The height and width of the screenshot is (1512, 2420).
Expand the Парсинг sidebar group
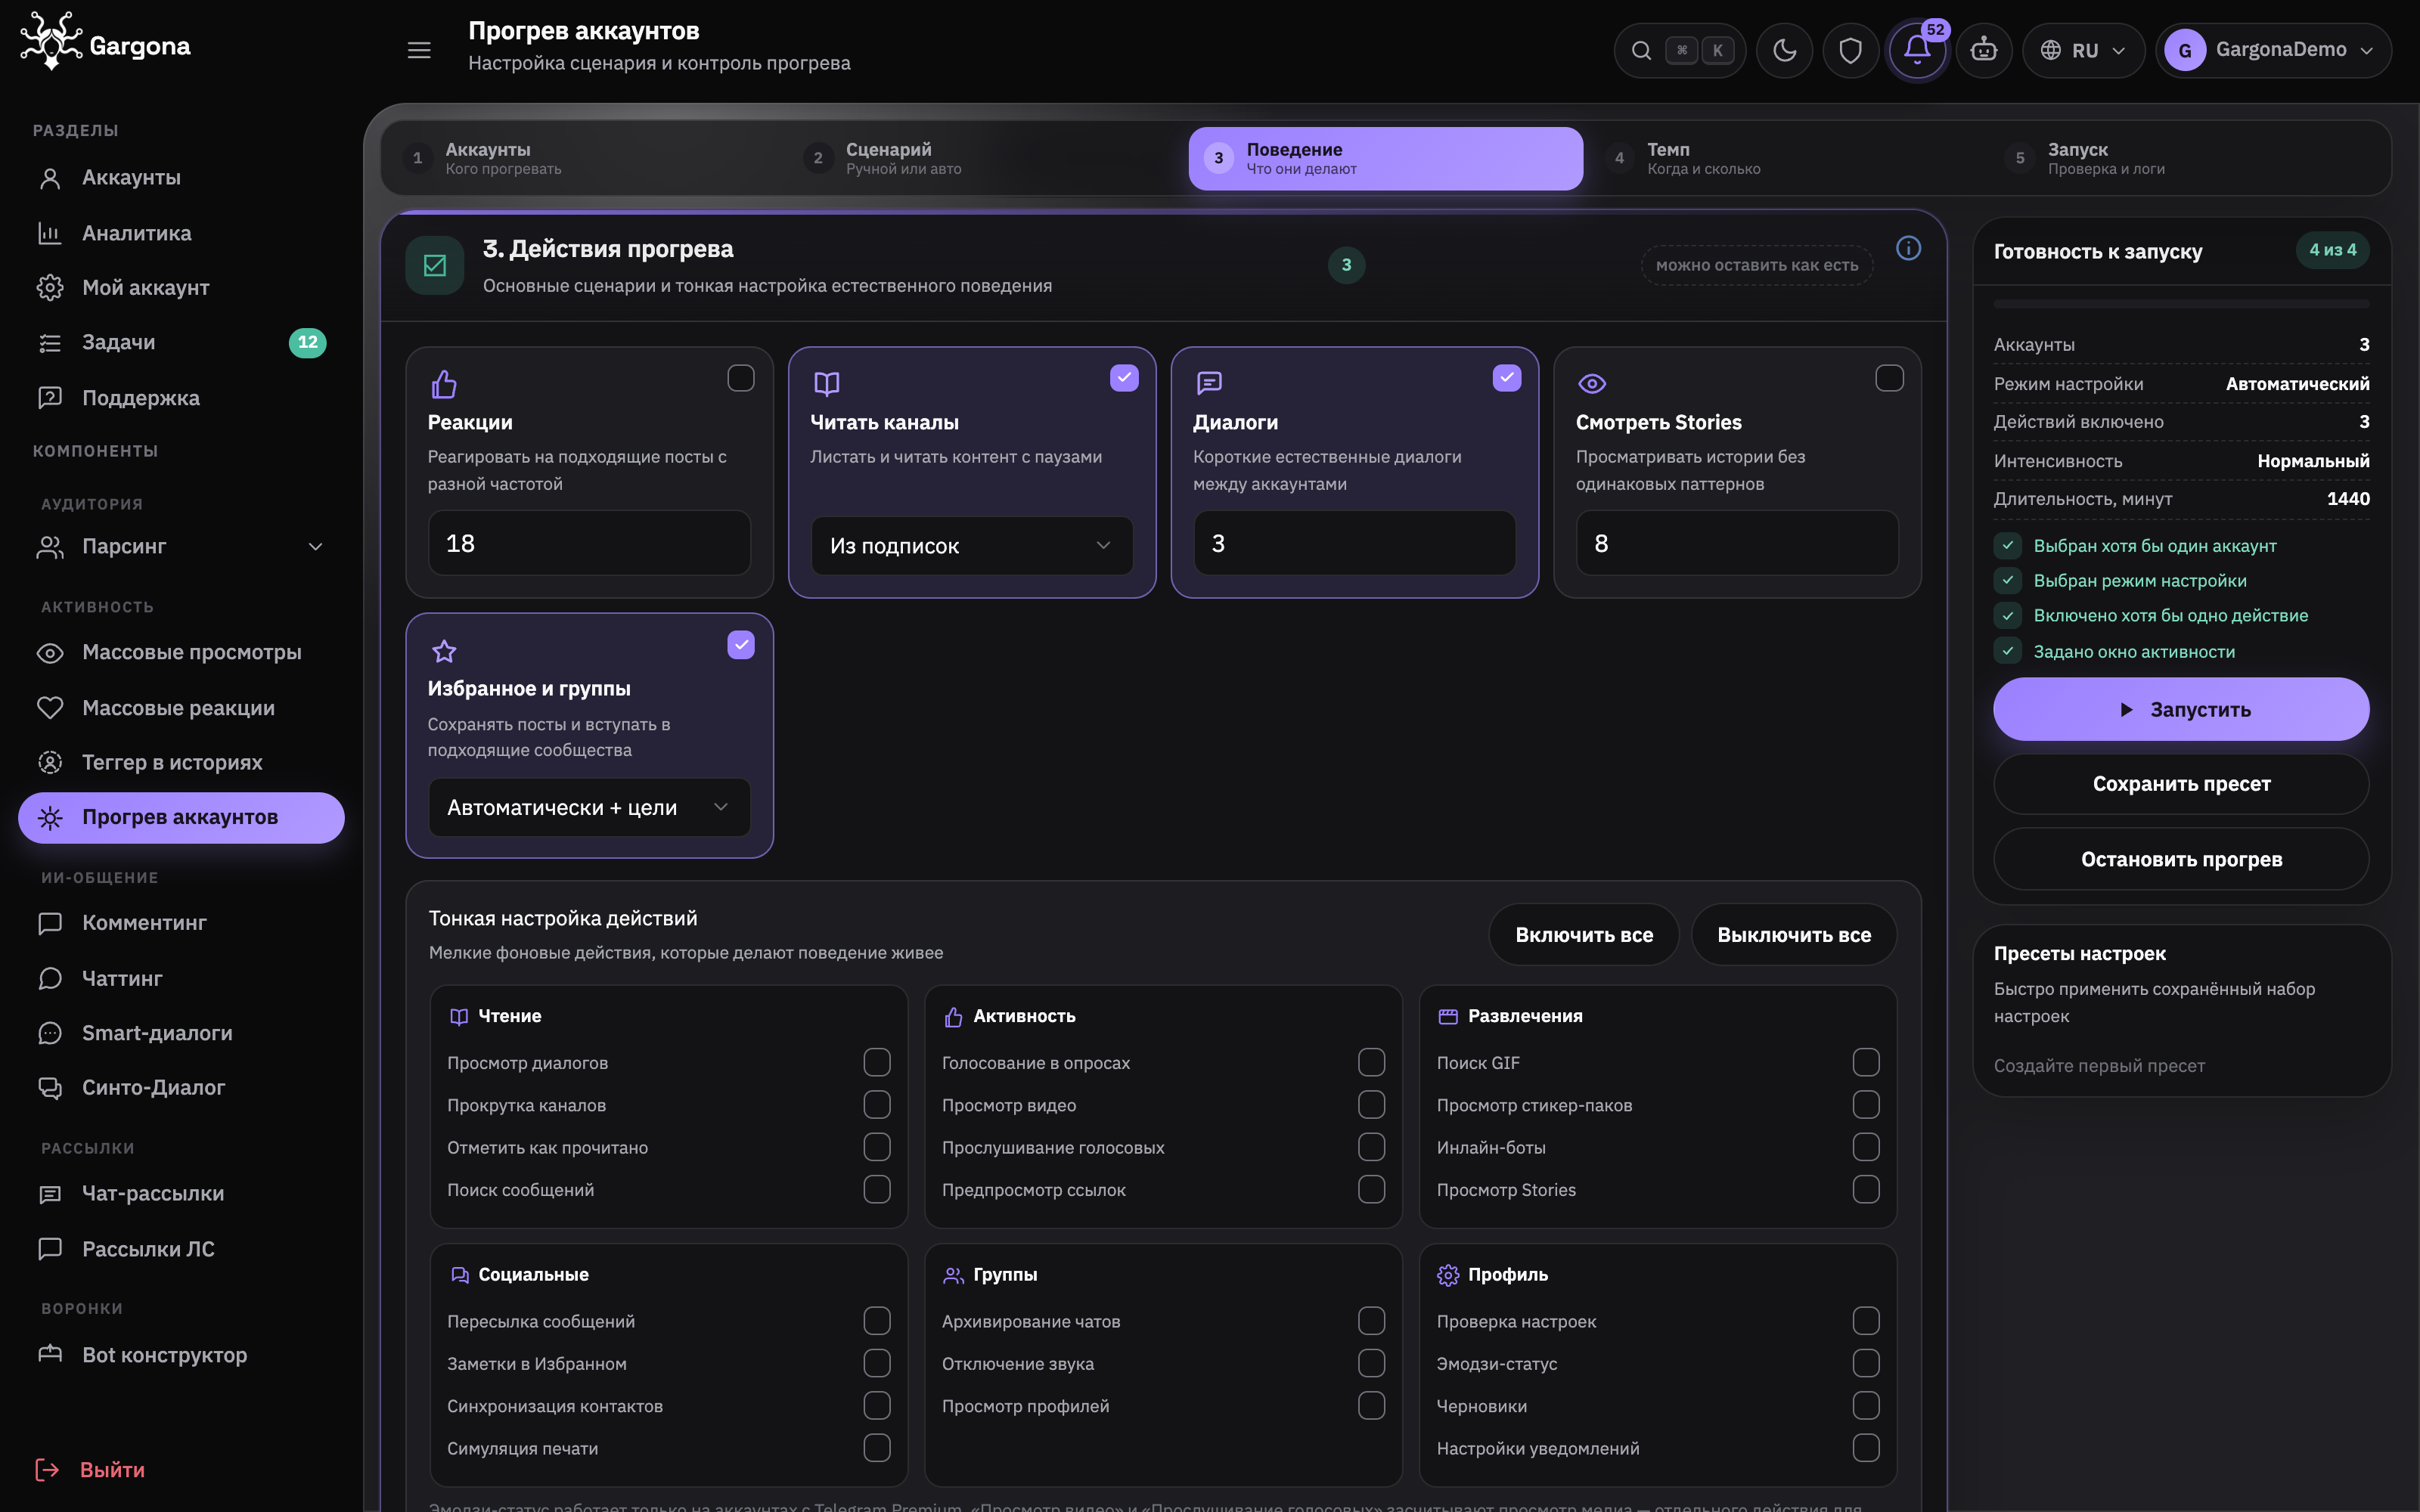[x=181, y=547]
